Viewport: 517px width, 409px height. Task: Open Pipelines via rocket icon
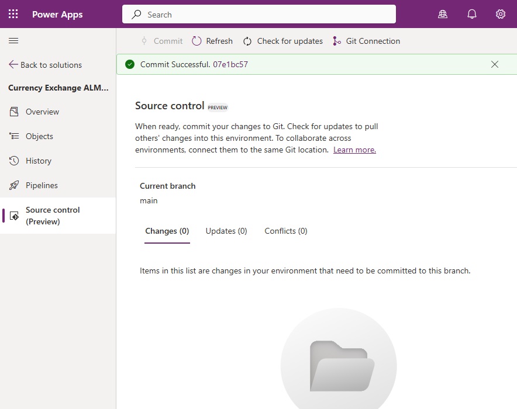[x=14, y=185]
